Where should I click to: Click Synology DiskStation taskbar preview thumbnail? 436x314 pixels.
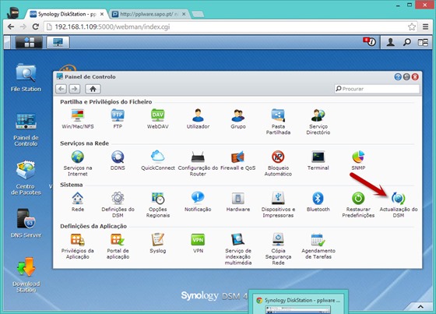tap(298, 302)
